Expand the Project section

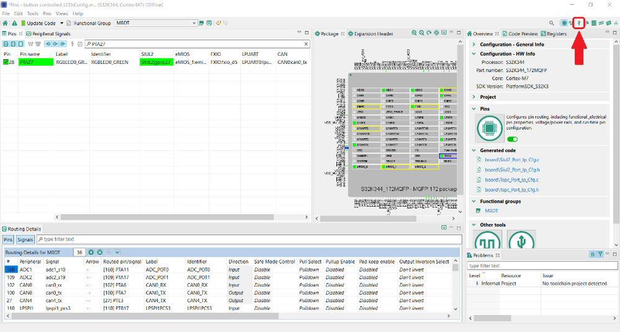(474, 97)
